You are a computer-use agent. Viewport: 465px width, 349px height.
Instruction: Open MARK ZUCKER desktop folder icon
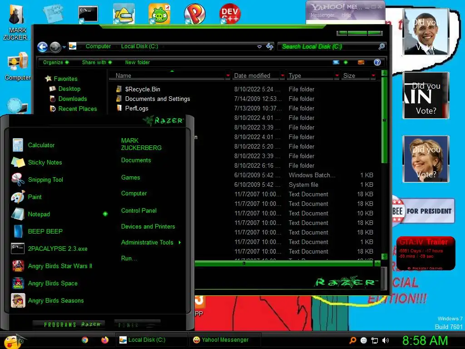pos(17,22)
